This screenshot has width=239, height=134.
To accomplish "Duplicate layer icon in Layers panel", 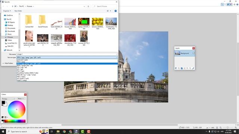I will [181, 68].
